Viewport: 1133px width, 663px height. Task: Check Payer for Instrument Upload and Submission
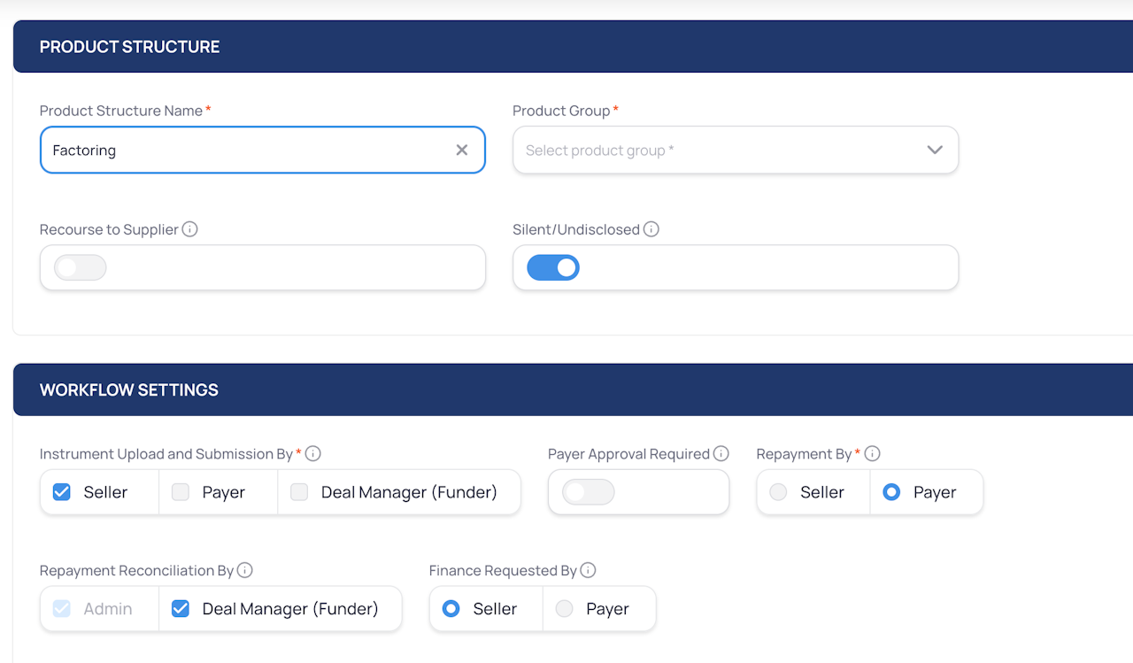point(181,493)
